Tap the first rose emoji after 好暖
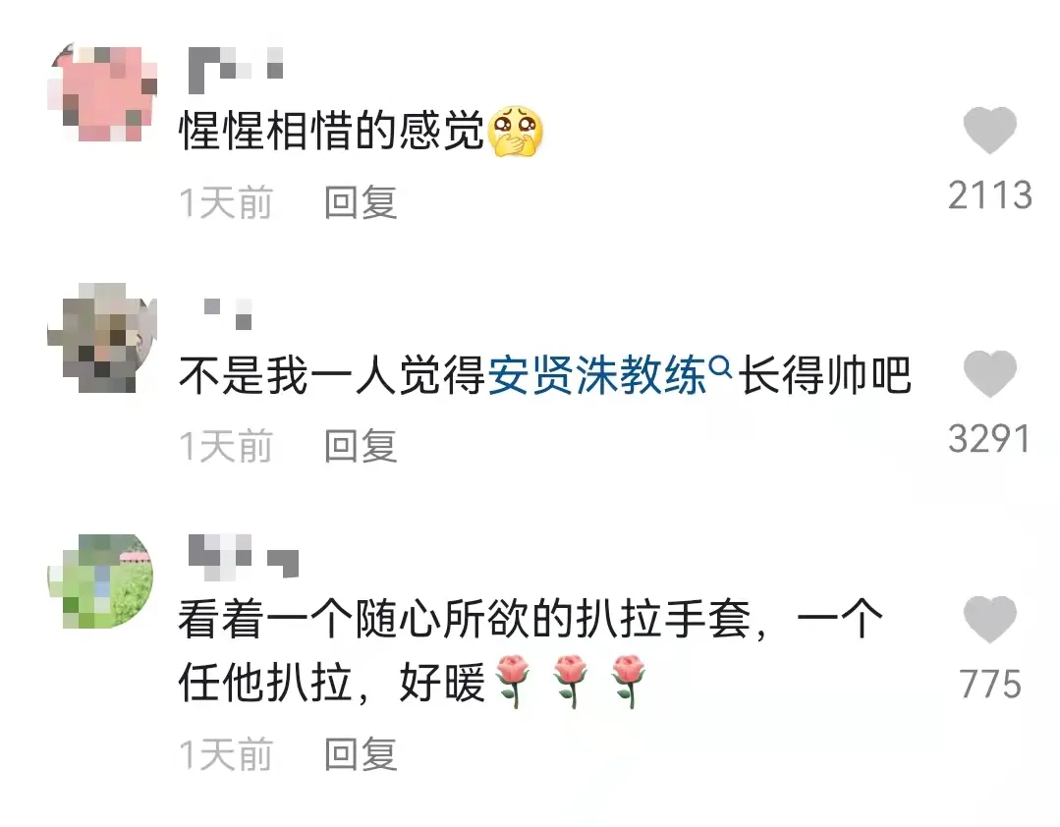The image size is (1060, 827). pyautogui.click(x=514, y=681)
